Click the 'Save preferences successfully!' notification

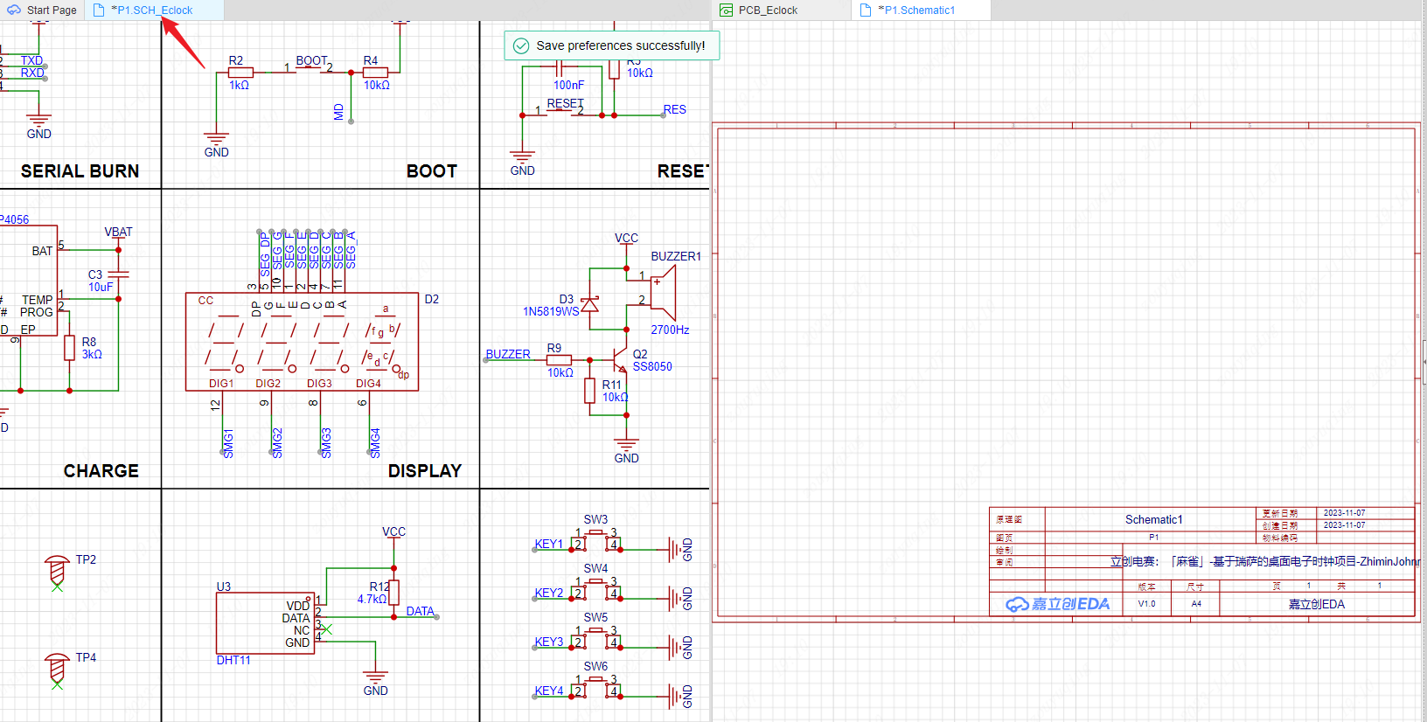612,45
